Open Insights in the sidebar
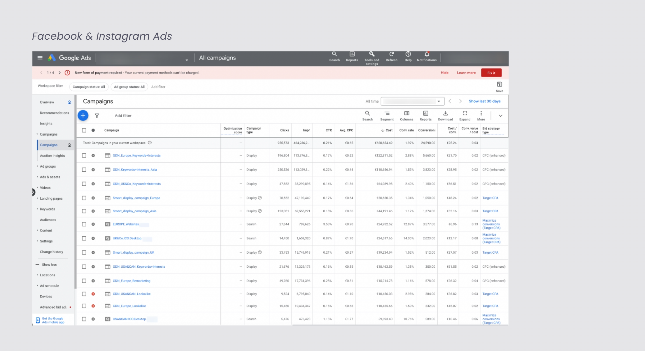Image resolution: width=645 pixels, height=351 pixels. [x=46, y=124]
